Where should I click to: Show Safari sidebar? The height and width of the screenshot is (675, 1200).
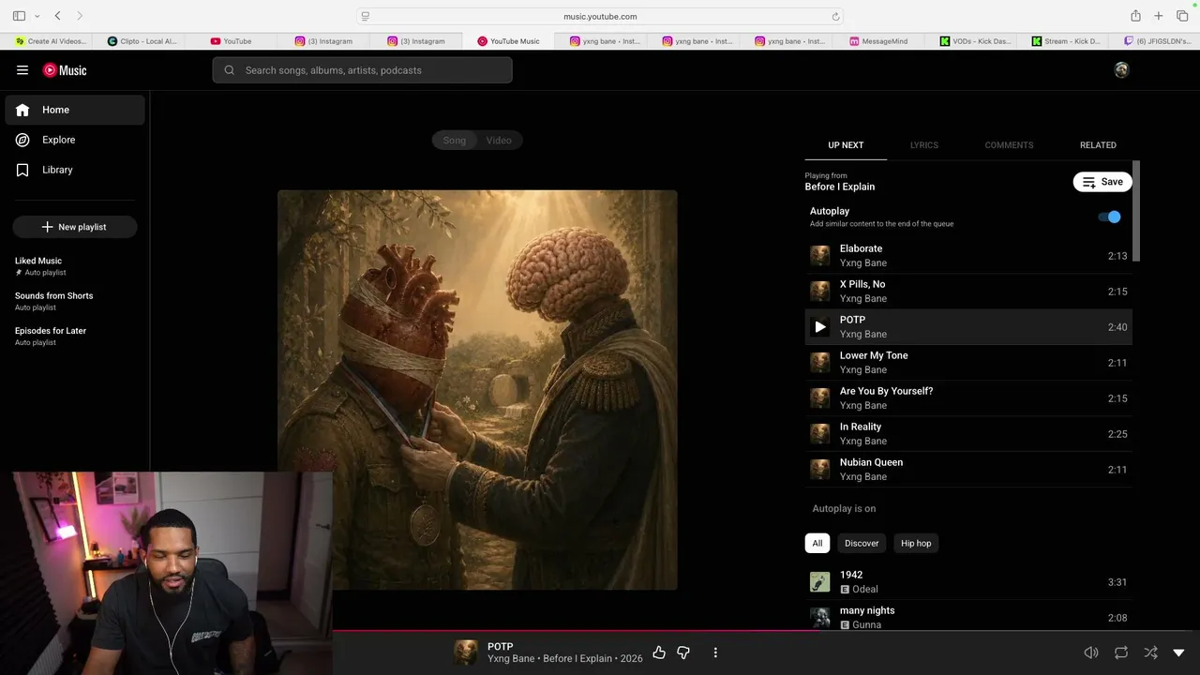[x=19, y=16]
